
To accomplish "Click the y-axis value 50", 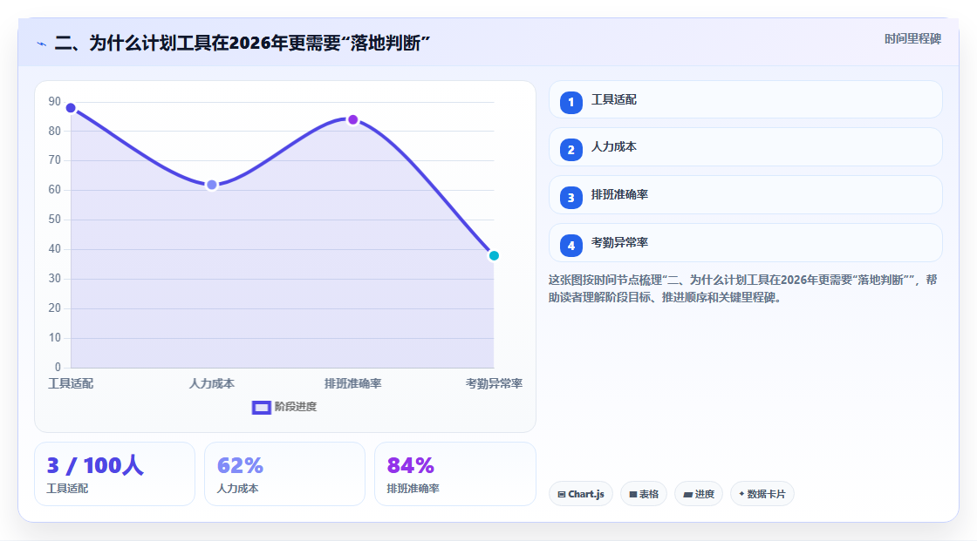I will [x=55, y=220].
